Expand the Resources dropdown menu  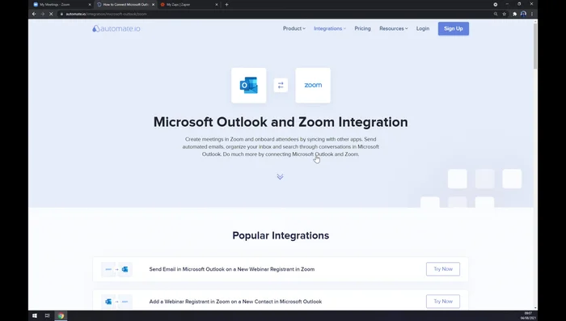click(x=394, y=28)
